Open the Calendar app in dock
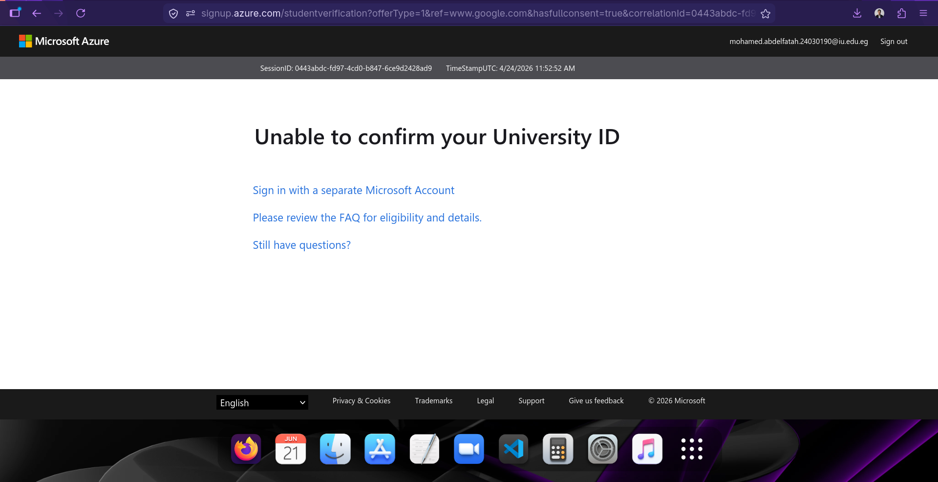 [291, 449]
